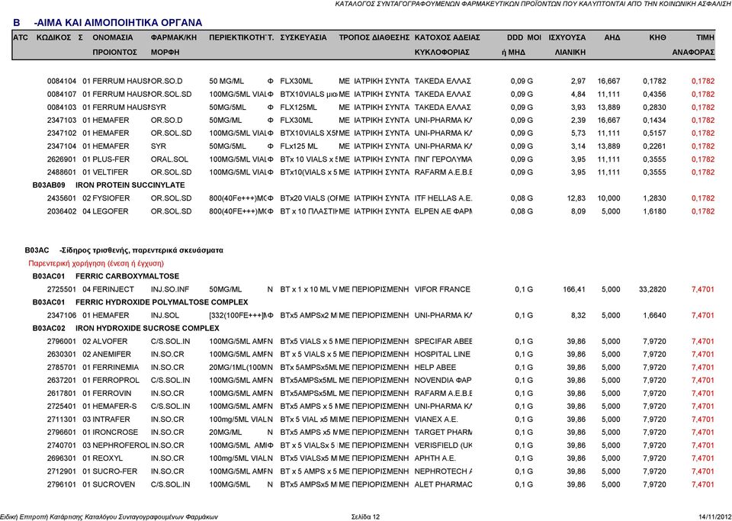This screenshot has height=521, width=732.
Task: Select the license holder 'VIANEX A.E.'
Action: coord(436,420)
